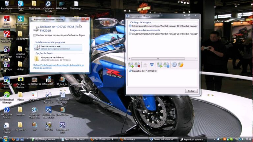The height and width of the screenshot is (142, 253).
Task: Click the Anselmo Ralph folder icon
Action: 21,52
